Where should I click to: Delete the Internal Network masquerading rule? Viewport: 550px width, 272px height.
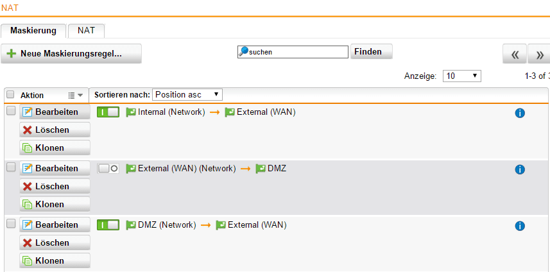click(x=55, y=130)
